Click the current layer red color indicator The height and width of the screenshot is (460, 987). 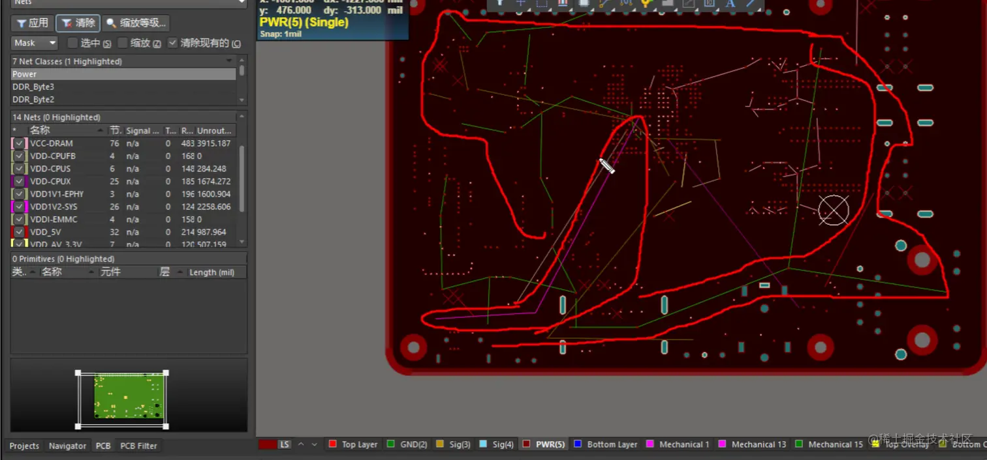pos(267,444)
